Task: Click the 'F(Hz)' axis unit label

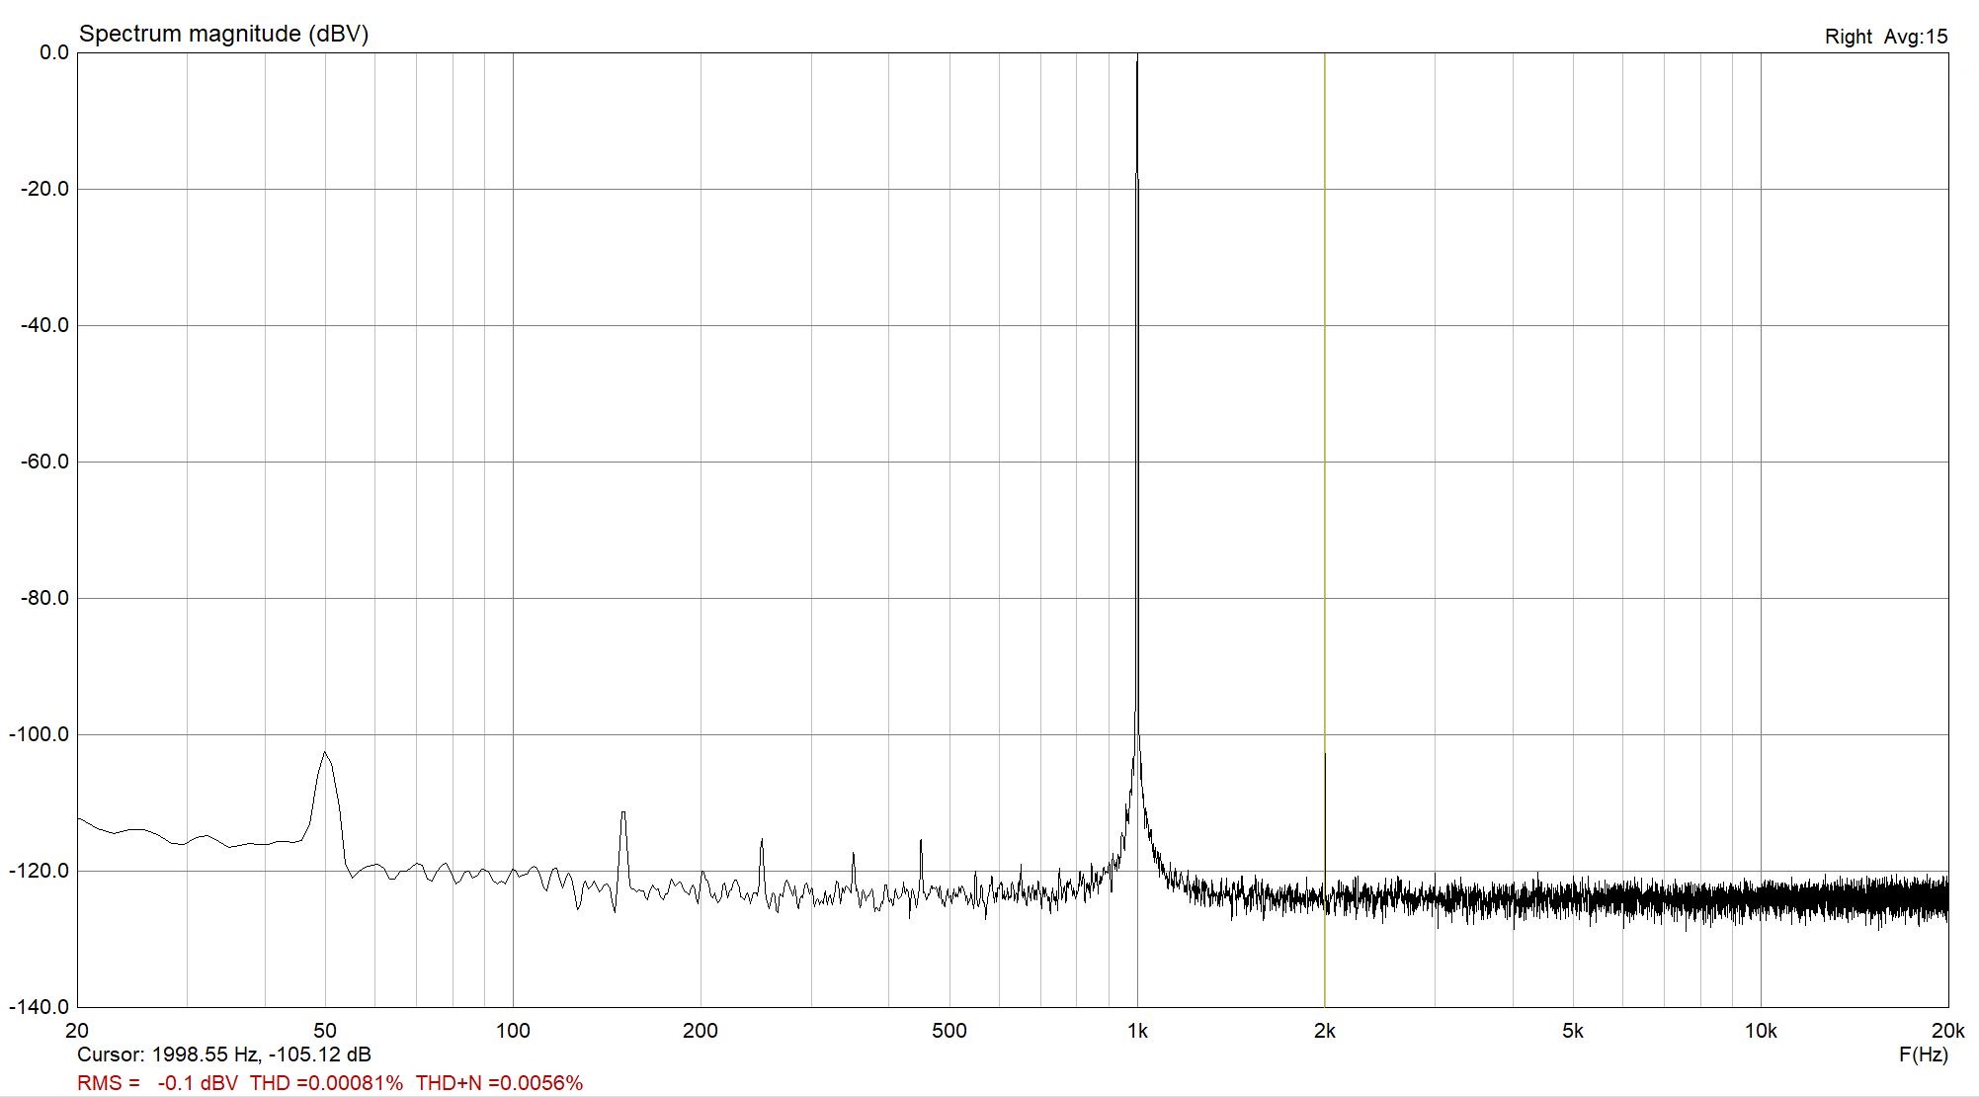Action: coord(1923,1055)
